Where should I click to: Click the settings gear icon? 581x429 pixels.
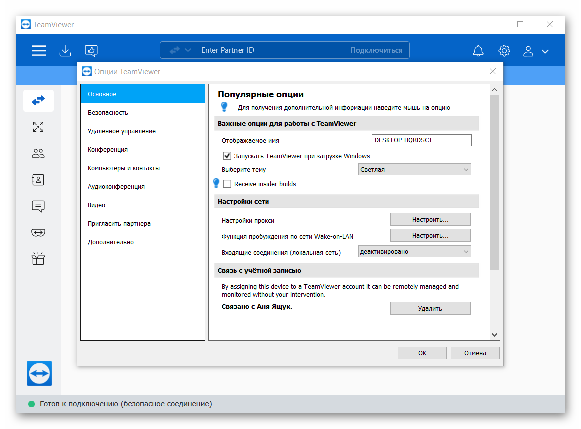tap(504, 51)
